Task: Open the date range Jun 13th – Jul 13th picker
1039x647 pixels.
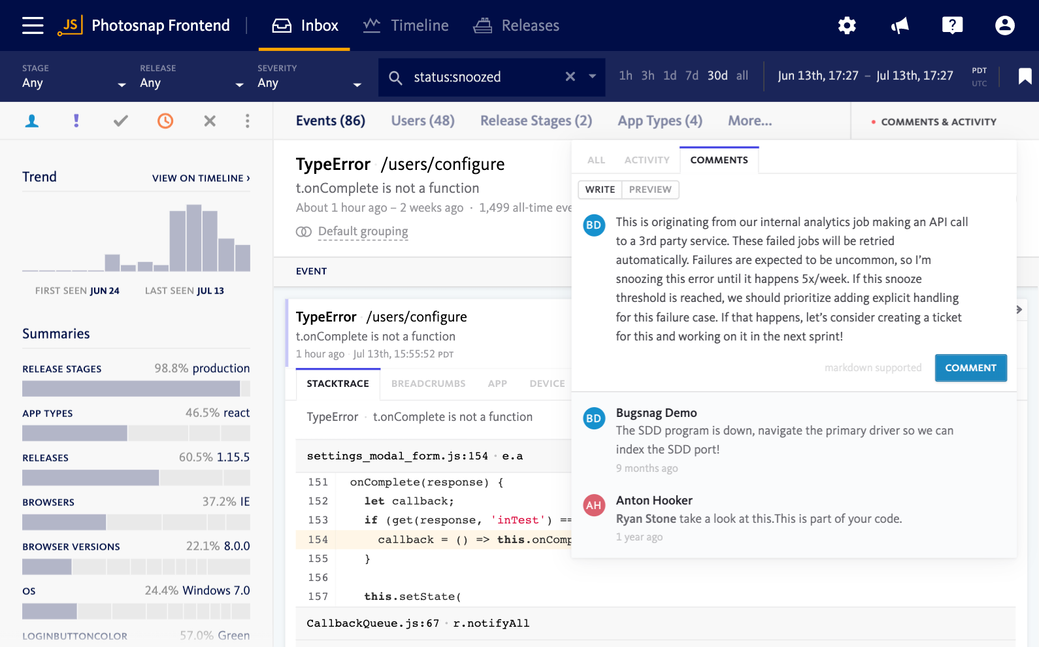Action: coord(865,76)
